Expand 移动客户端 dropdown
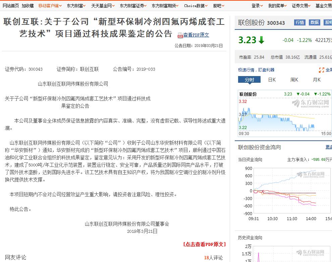Image resolution: width=332 pixels, height=262 pixels. click(50, 6)
